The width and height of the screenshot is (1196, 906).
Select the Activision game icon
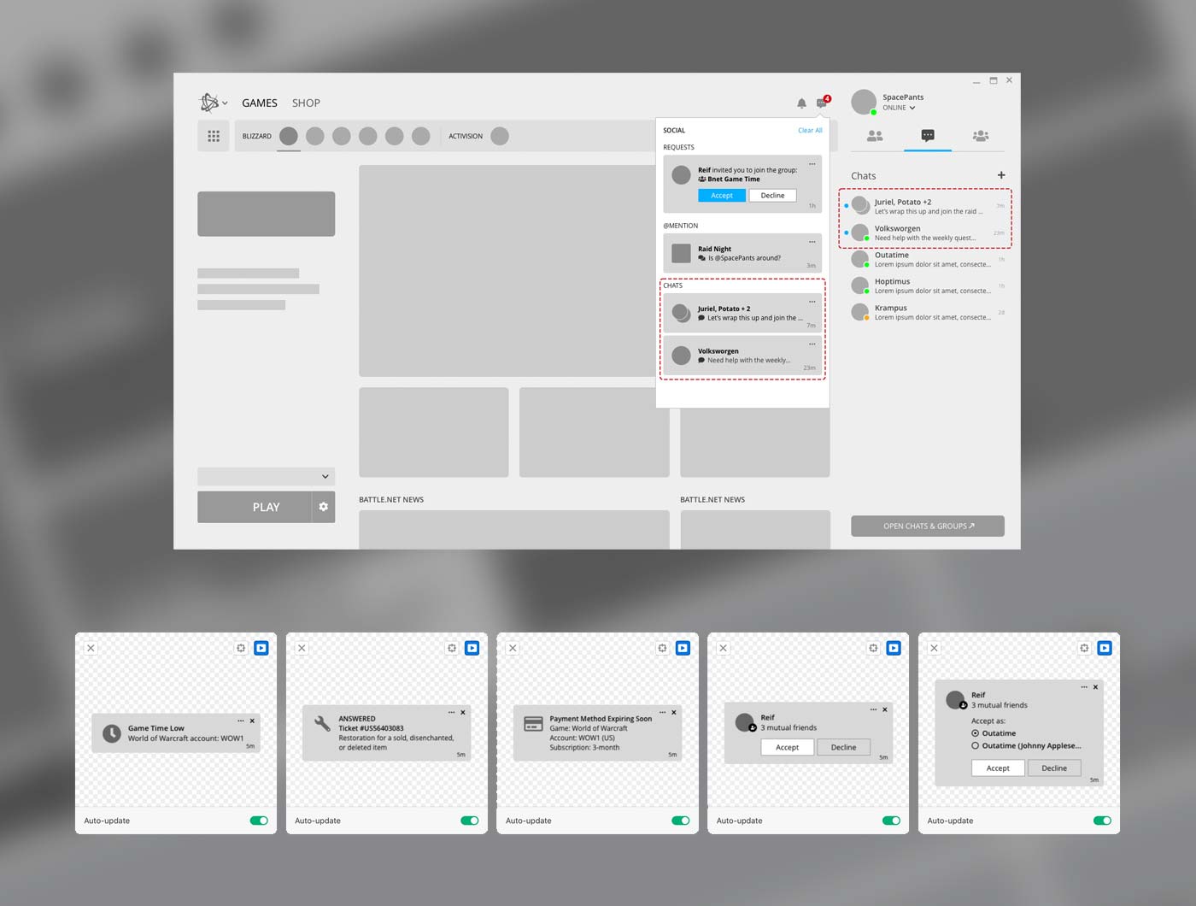500,136
